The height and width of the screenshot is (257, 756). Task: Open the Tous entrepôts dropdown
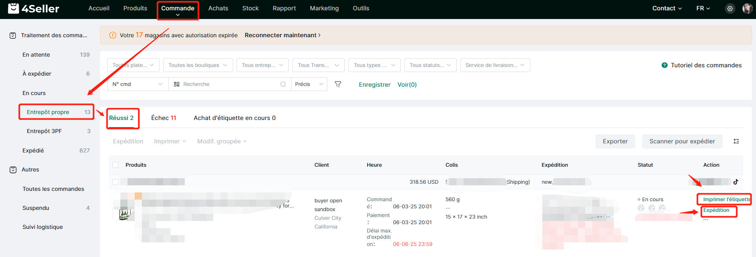263,65
